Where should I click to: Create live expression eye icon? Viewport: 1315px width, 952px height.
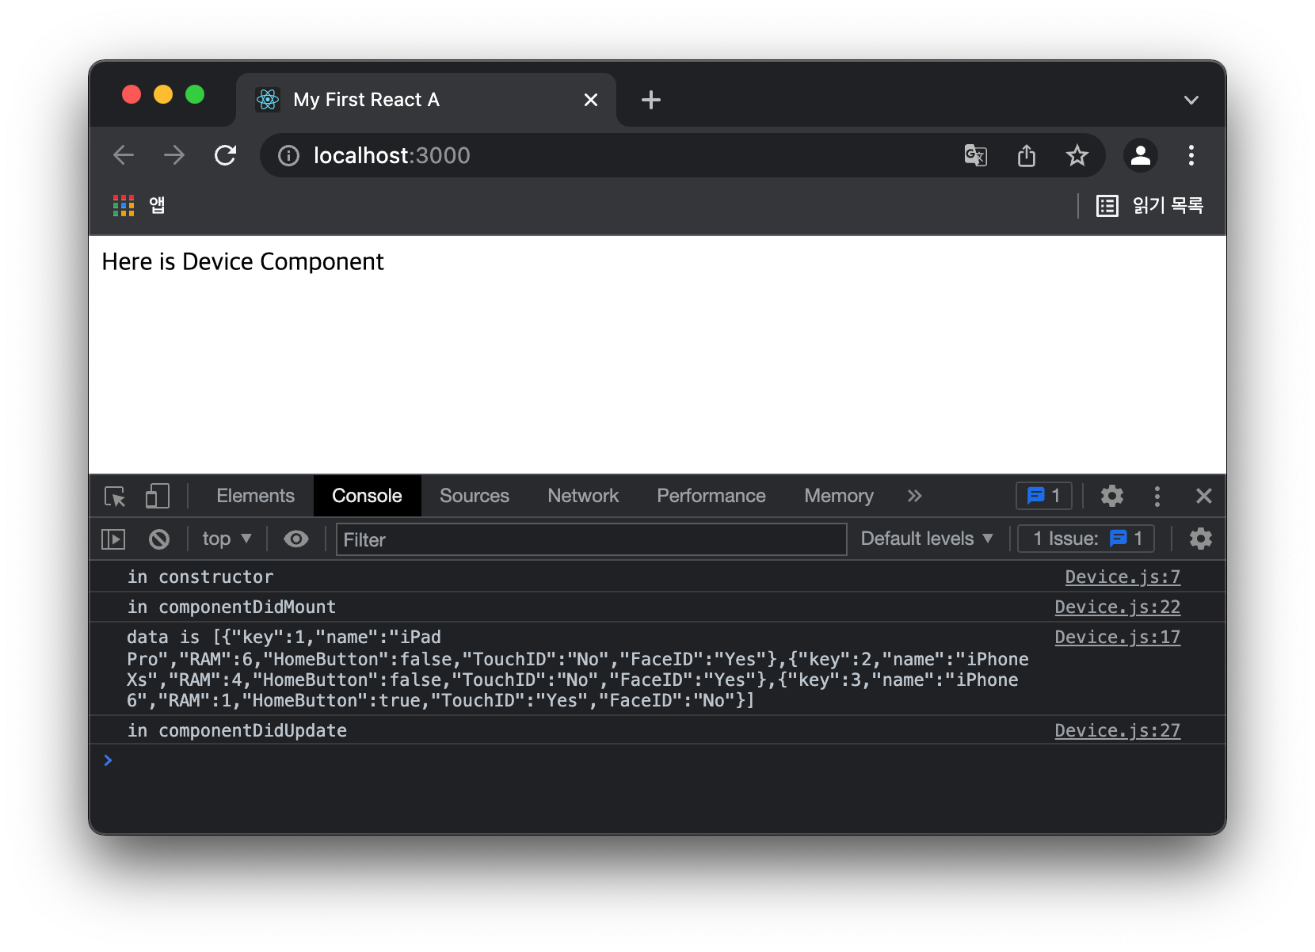click(296, 539)
